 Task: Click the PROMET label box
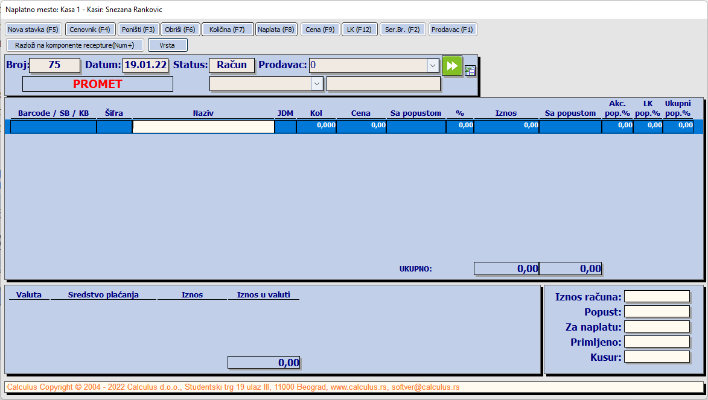[x=98, y=84]
